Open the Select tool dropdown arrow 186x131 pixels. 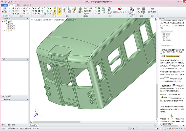(60, 14)
